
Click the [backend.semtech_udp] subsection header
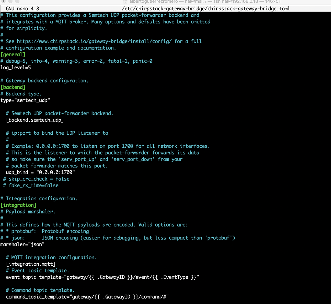pos(35,120)
